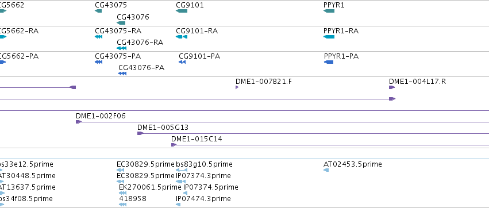Open the AT02453.5prime EST label
Screen dimensions: 489x208
(x=353, y=164)
